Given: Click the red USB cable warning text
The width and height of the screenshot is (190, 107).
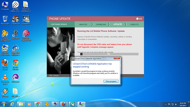Looking at the screenshot, I should tap(104, 46).
